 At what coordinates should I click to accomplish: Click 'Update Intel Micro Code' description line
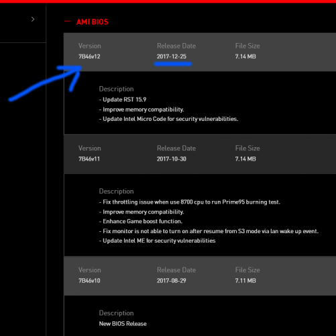168,119
